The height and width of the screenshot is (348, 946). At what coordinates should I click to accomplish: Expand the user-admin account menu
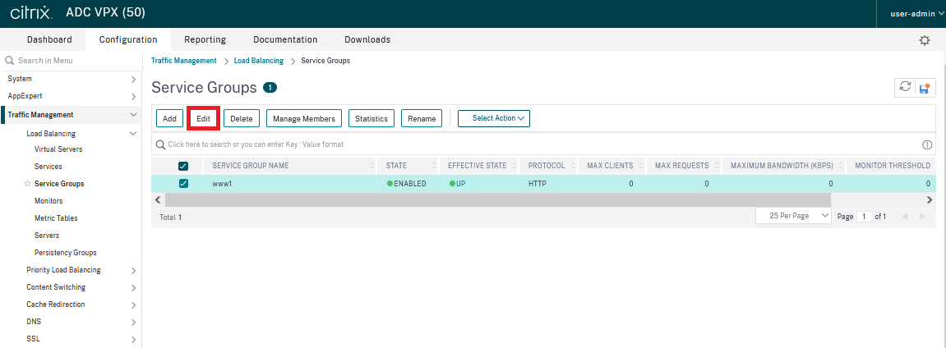[917, 14]
